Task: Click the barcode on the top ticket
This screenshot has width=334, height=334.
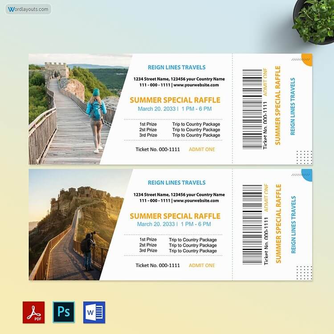Action: point(252,109)
